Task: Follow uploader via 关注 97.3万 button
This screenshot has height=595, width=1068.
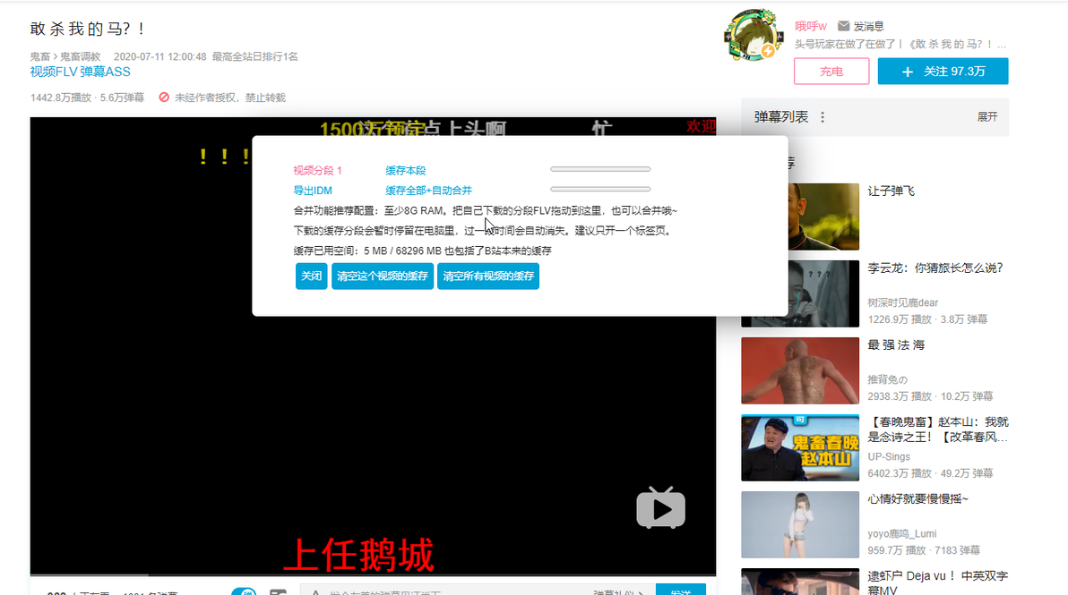Action: point(943,72)
